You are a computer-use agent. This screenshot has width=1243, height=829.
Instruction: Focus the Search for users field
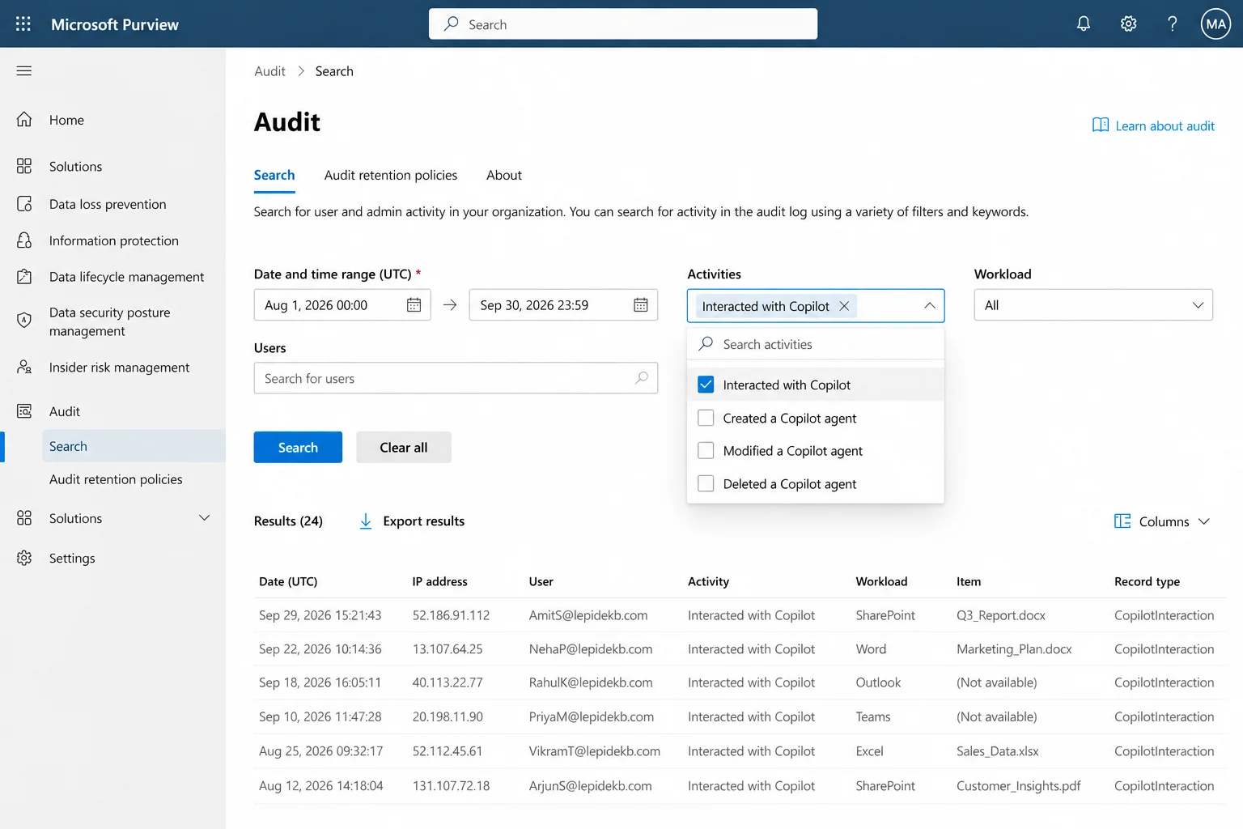[456, 378]
